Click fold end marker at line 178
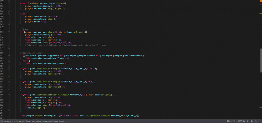Image resolution: width=262 pixels, height=123 pixels. 9,48
